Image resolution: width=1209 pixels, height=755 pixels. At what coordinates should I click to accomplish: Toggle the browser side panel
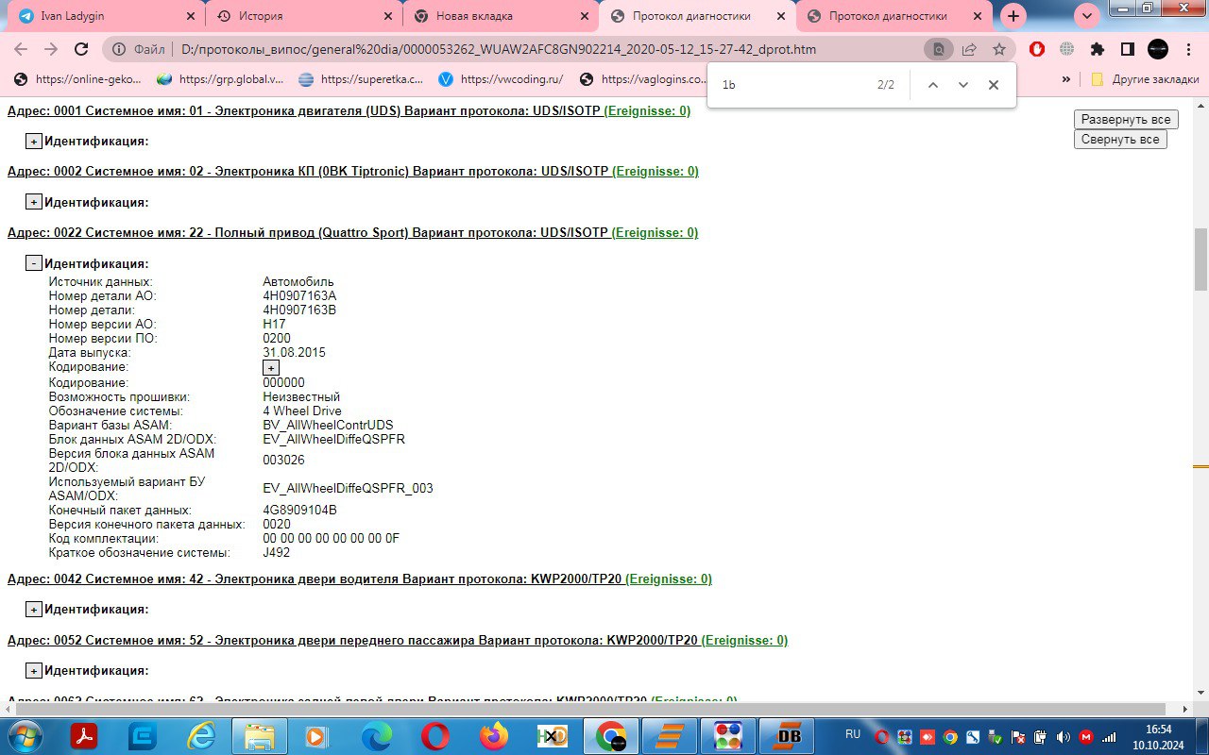pyautogui.click(x=1128, y=49)
